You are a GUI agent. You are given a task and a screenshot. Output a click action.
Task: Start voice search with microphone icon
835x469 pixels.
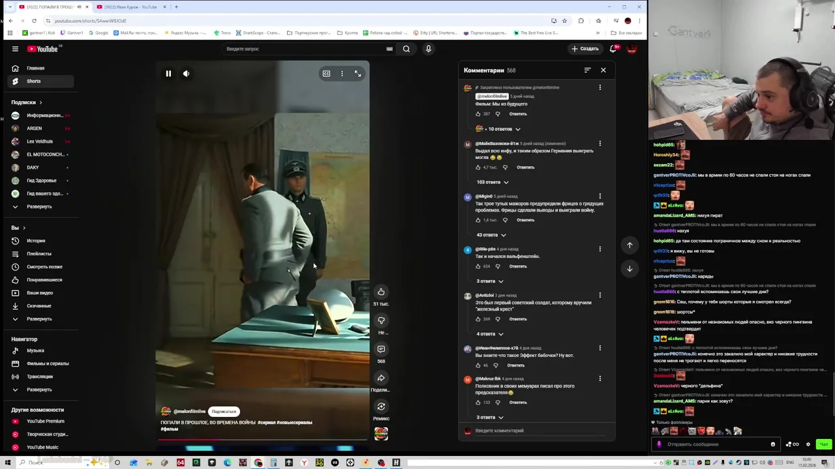click(x=428, y=49)
